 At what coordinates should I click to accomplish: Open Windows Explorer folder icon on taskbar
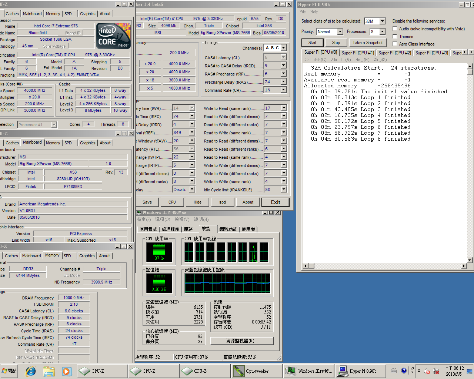(x=49, y=371)
